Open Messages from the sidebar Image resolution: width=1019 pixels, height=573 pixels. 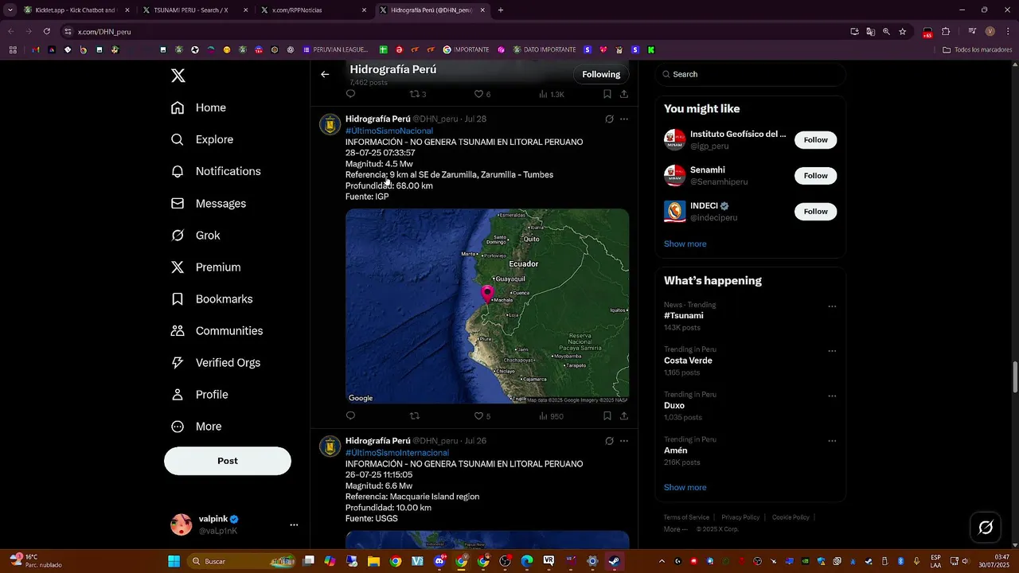[x=209, y=204]
